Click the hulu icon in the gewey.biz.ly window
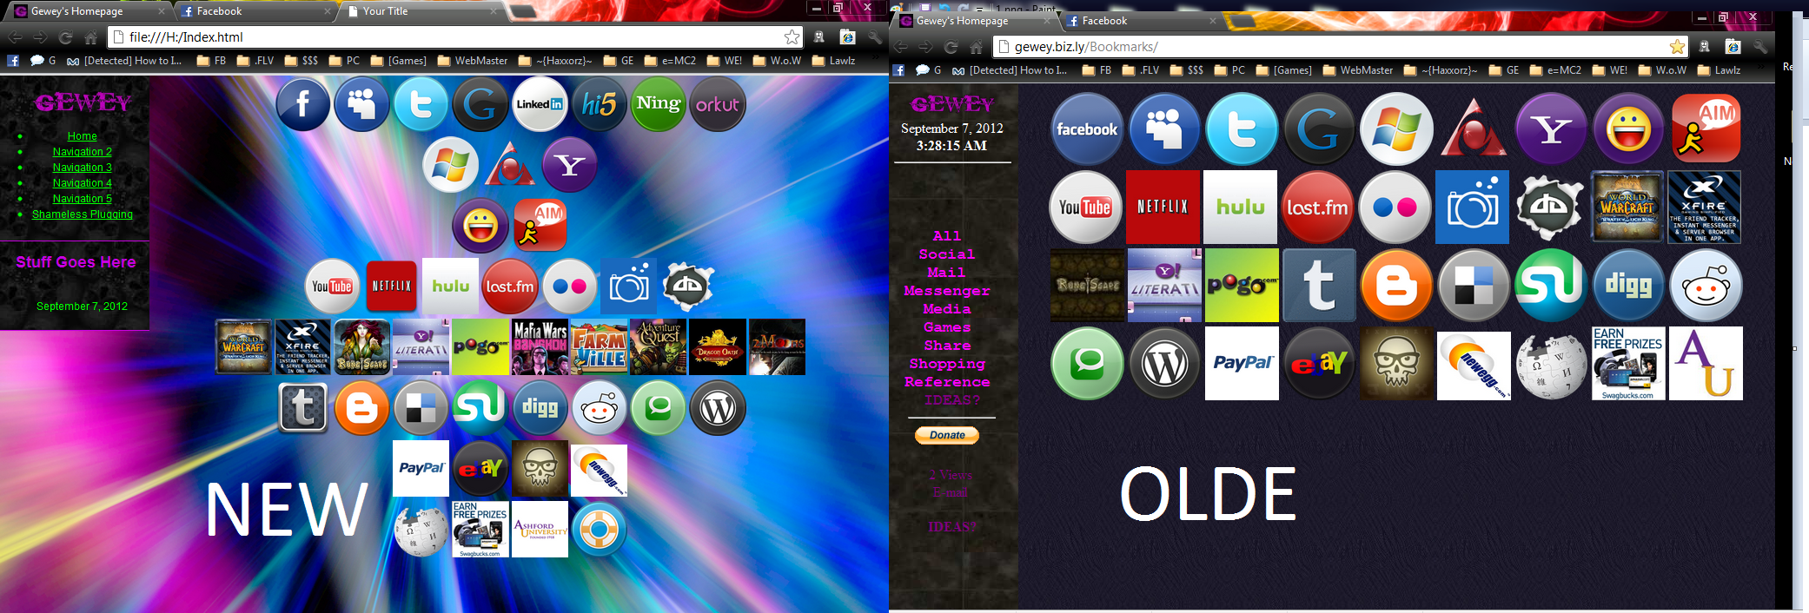The image size is (1809, 613). [1240, 207]
